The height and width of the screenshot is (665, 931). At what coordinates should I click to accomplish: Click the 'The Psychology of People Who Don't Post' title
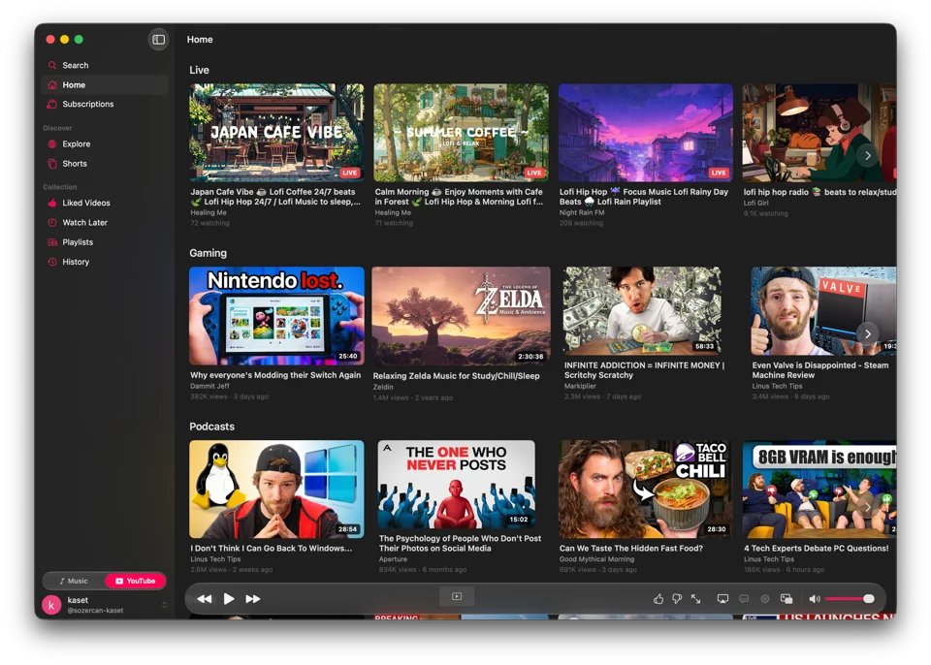[x=460, y=543]
